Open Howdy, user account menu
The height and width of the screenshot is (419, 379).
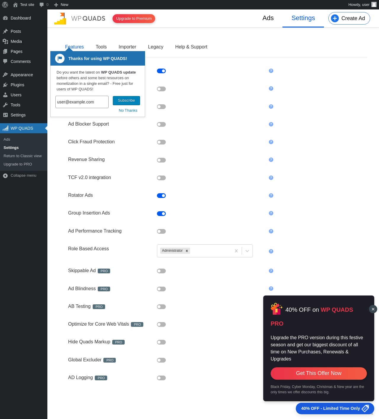pyautogui.click(x=362, y=5)
